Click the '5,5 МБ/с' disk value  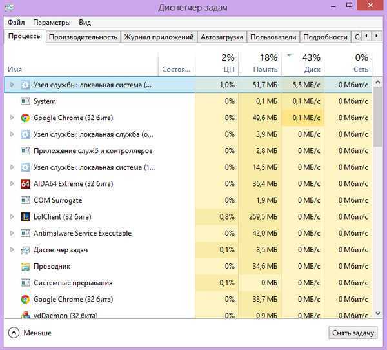click(306, 85)
